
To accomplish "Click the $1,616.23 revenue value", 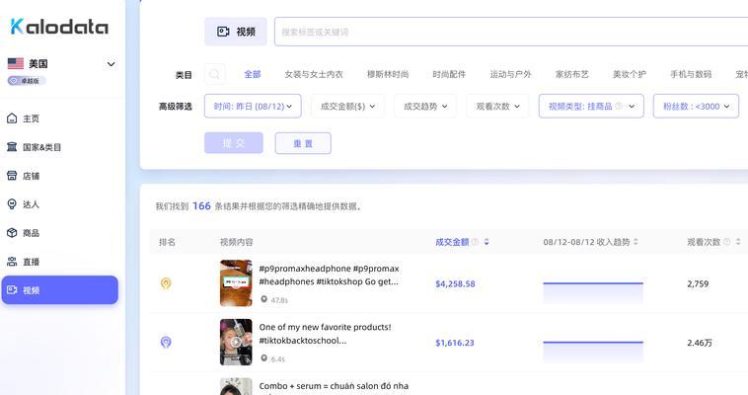I will (x=455, y=343).
